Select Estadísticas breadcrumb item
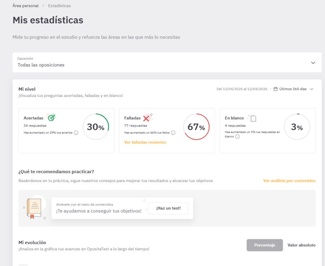Viewport: 325px width, 266px height. (59, 6)
